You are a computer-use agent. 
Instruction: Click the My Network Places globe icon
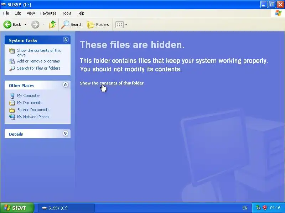point(12,117)
